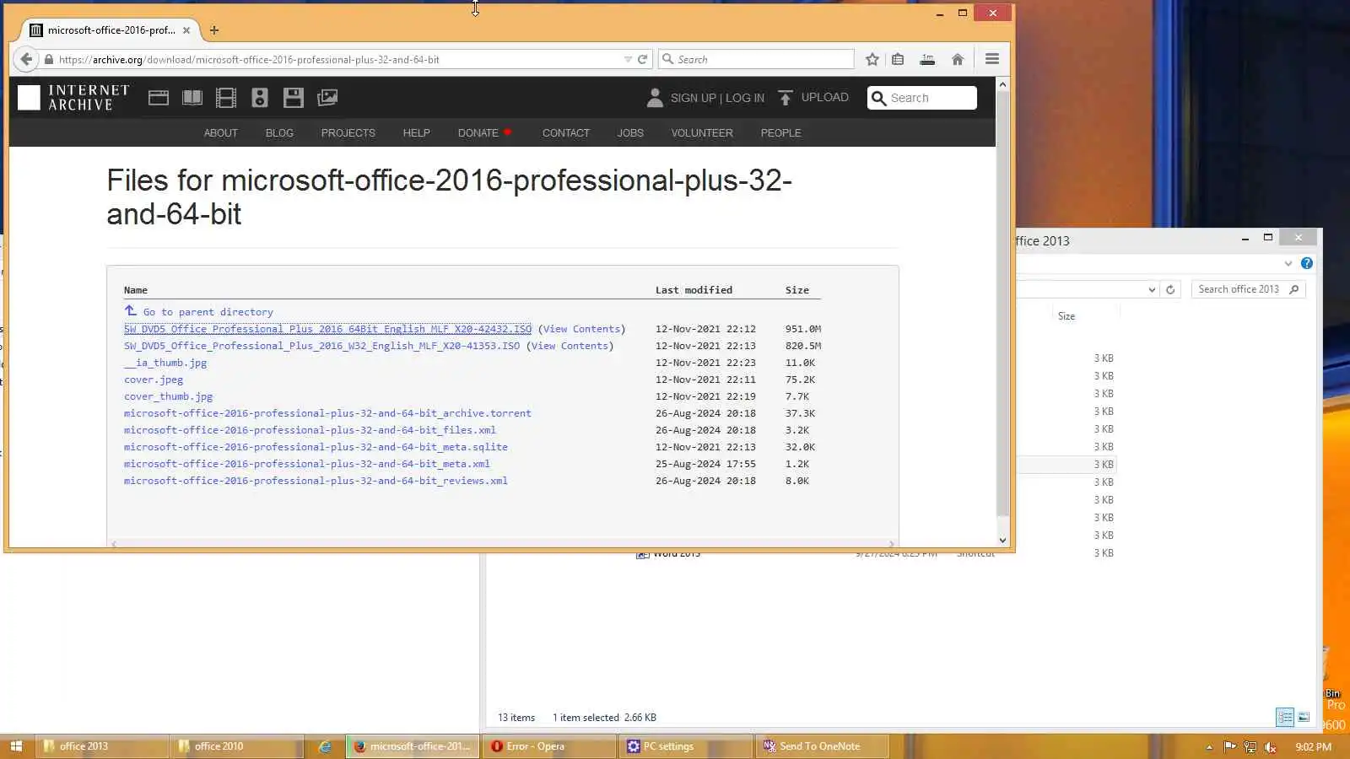Reload the page in Firefox
The image size is (1350, 759).
(x=643, y=59)
